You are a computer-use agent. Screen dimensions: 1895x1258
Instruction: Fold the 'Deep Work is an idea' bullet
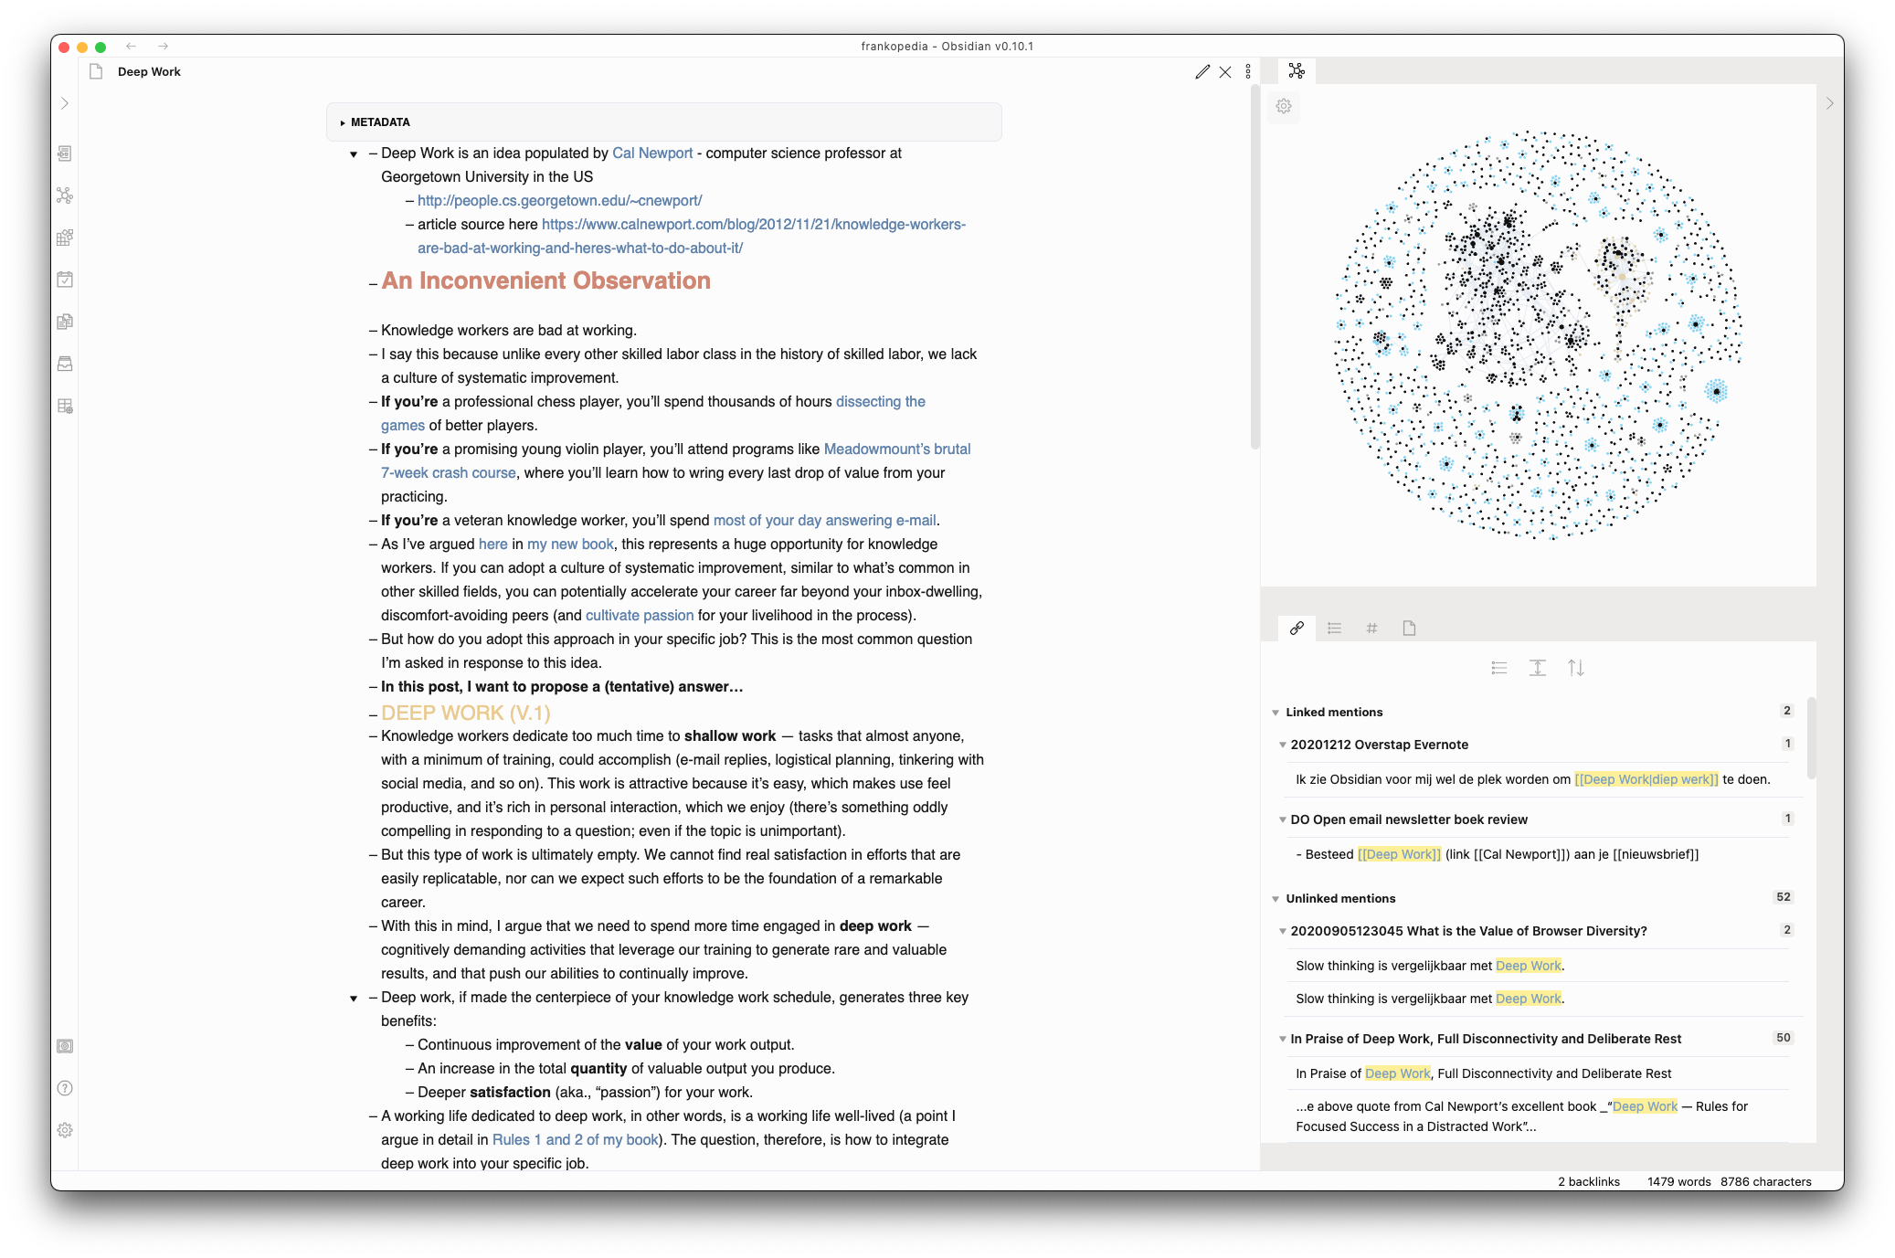pos(354,154)
